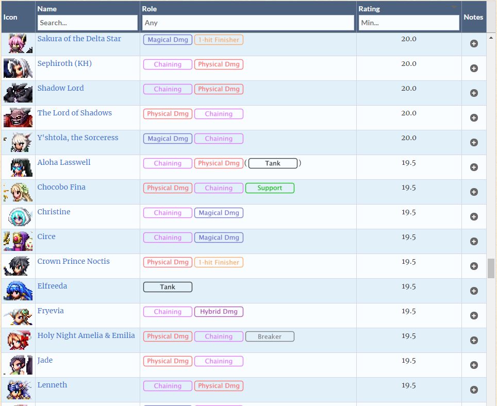Open the Sephiroth (KH) unit link
This screenshot has width=497, height=406.
coord(64,63)
